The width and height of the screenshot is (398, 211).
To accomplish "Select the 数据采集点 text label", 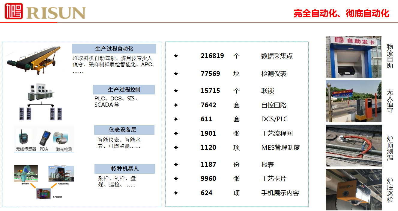I will tap(277, 56).
